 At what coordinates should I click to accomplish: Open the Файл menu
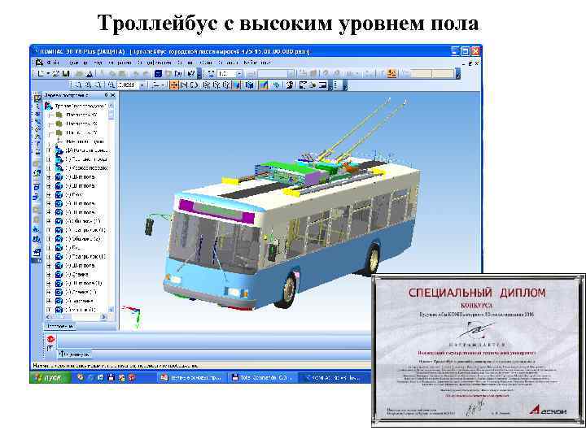(53, 63)
